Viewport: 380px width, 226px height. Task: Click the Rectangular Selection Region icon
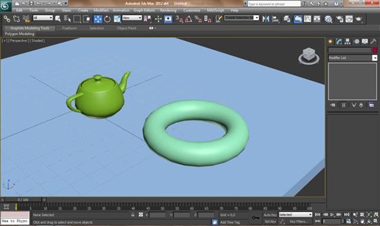77,19
